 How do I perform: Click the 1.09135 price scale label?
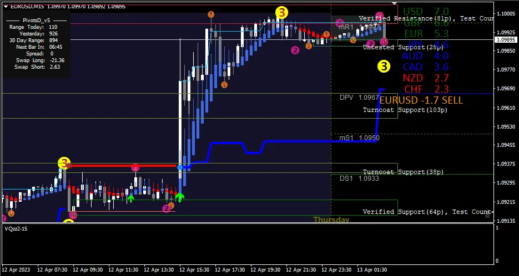(506, 221)
